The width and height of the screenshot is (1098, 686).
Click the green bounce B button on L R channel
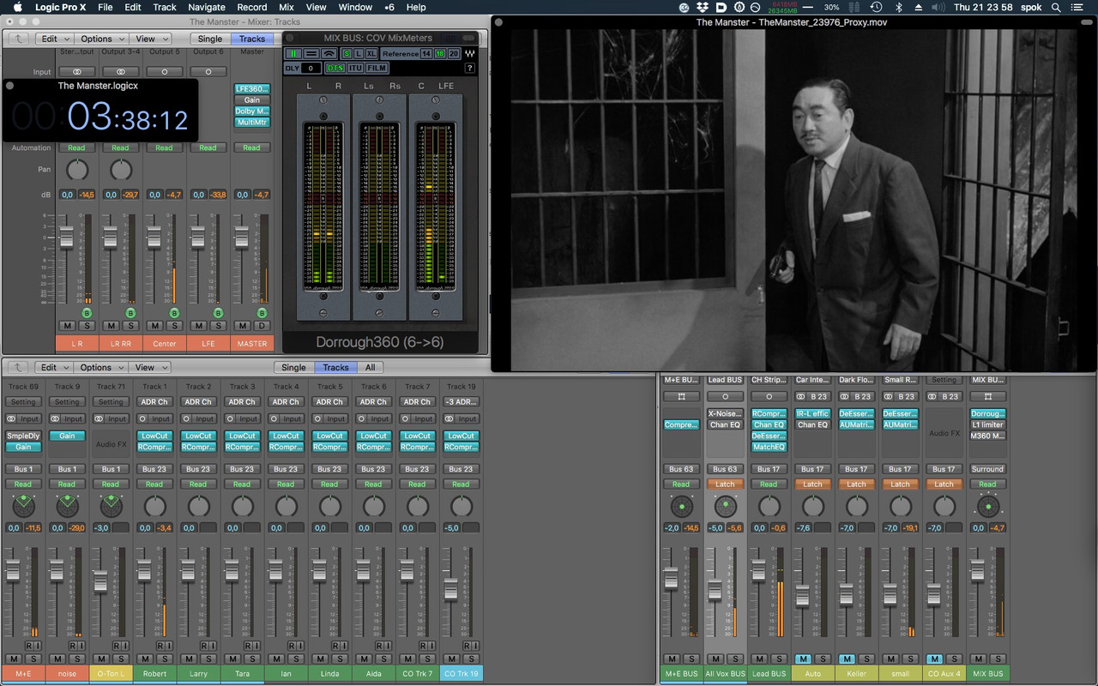click(87, 313)
